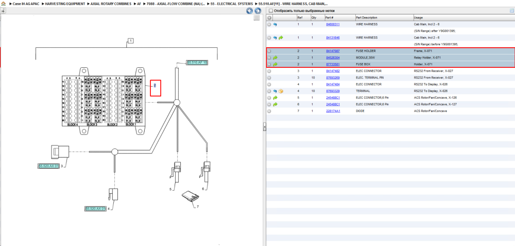Add FUSE HOLDER 84147087 via plus icon
The width and height of the screenshot is (515, 246).
269,51
